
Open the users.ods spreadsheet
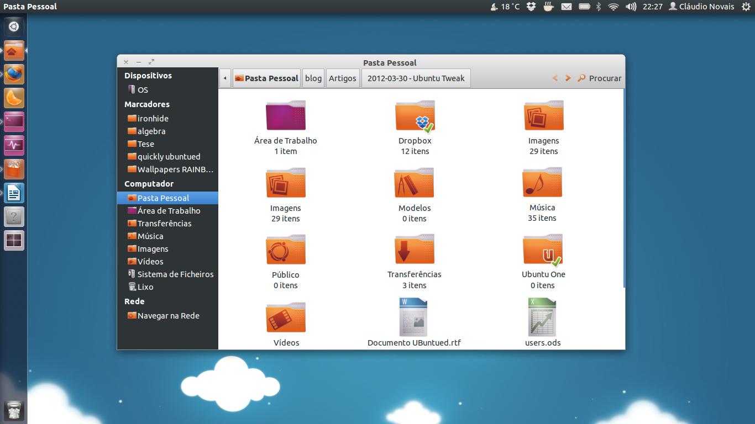click(542, 317)
